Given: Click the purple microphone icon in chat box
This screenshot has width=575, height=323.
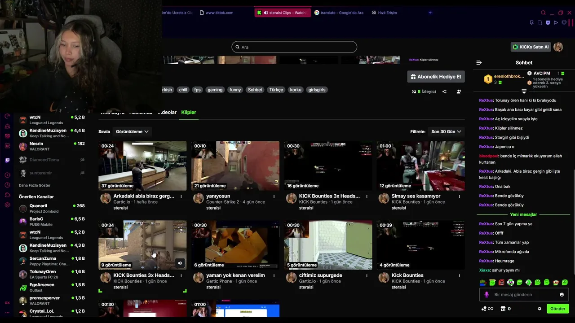Looking at the screenshot, I should [x=487, y=295].
